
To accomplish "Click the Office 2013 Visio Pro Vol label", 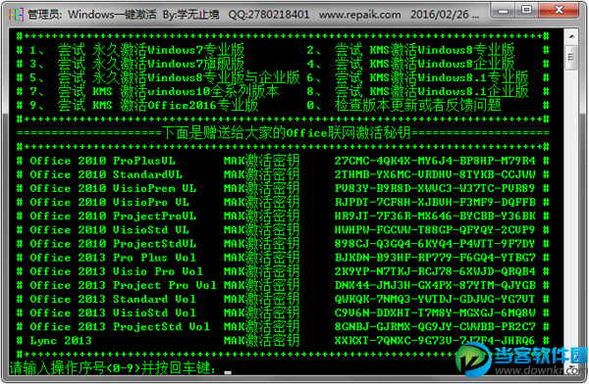I will [117, 272].
